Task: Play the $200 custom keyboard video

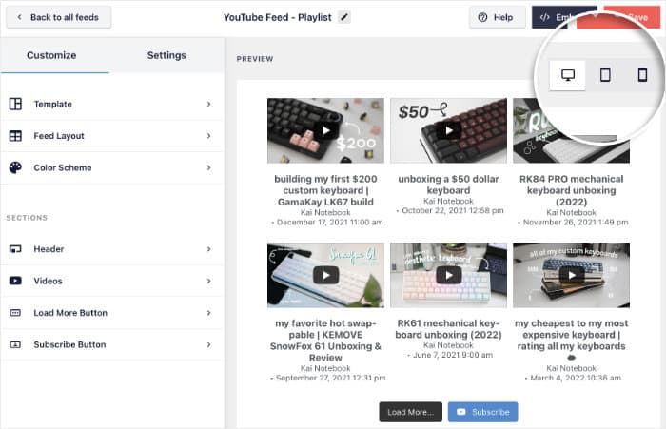Action: [325, 130]
